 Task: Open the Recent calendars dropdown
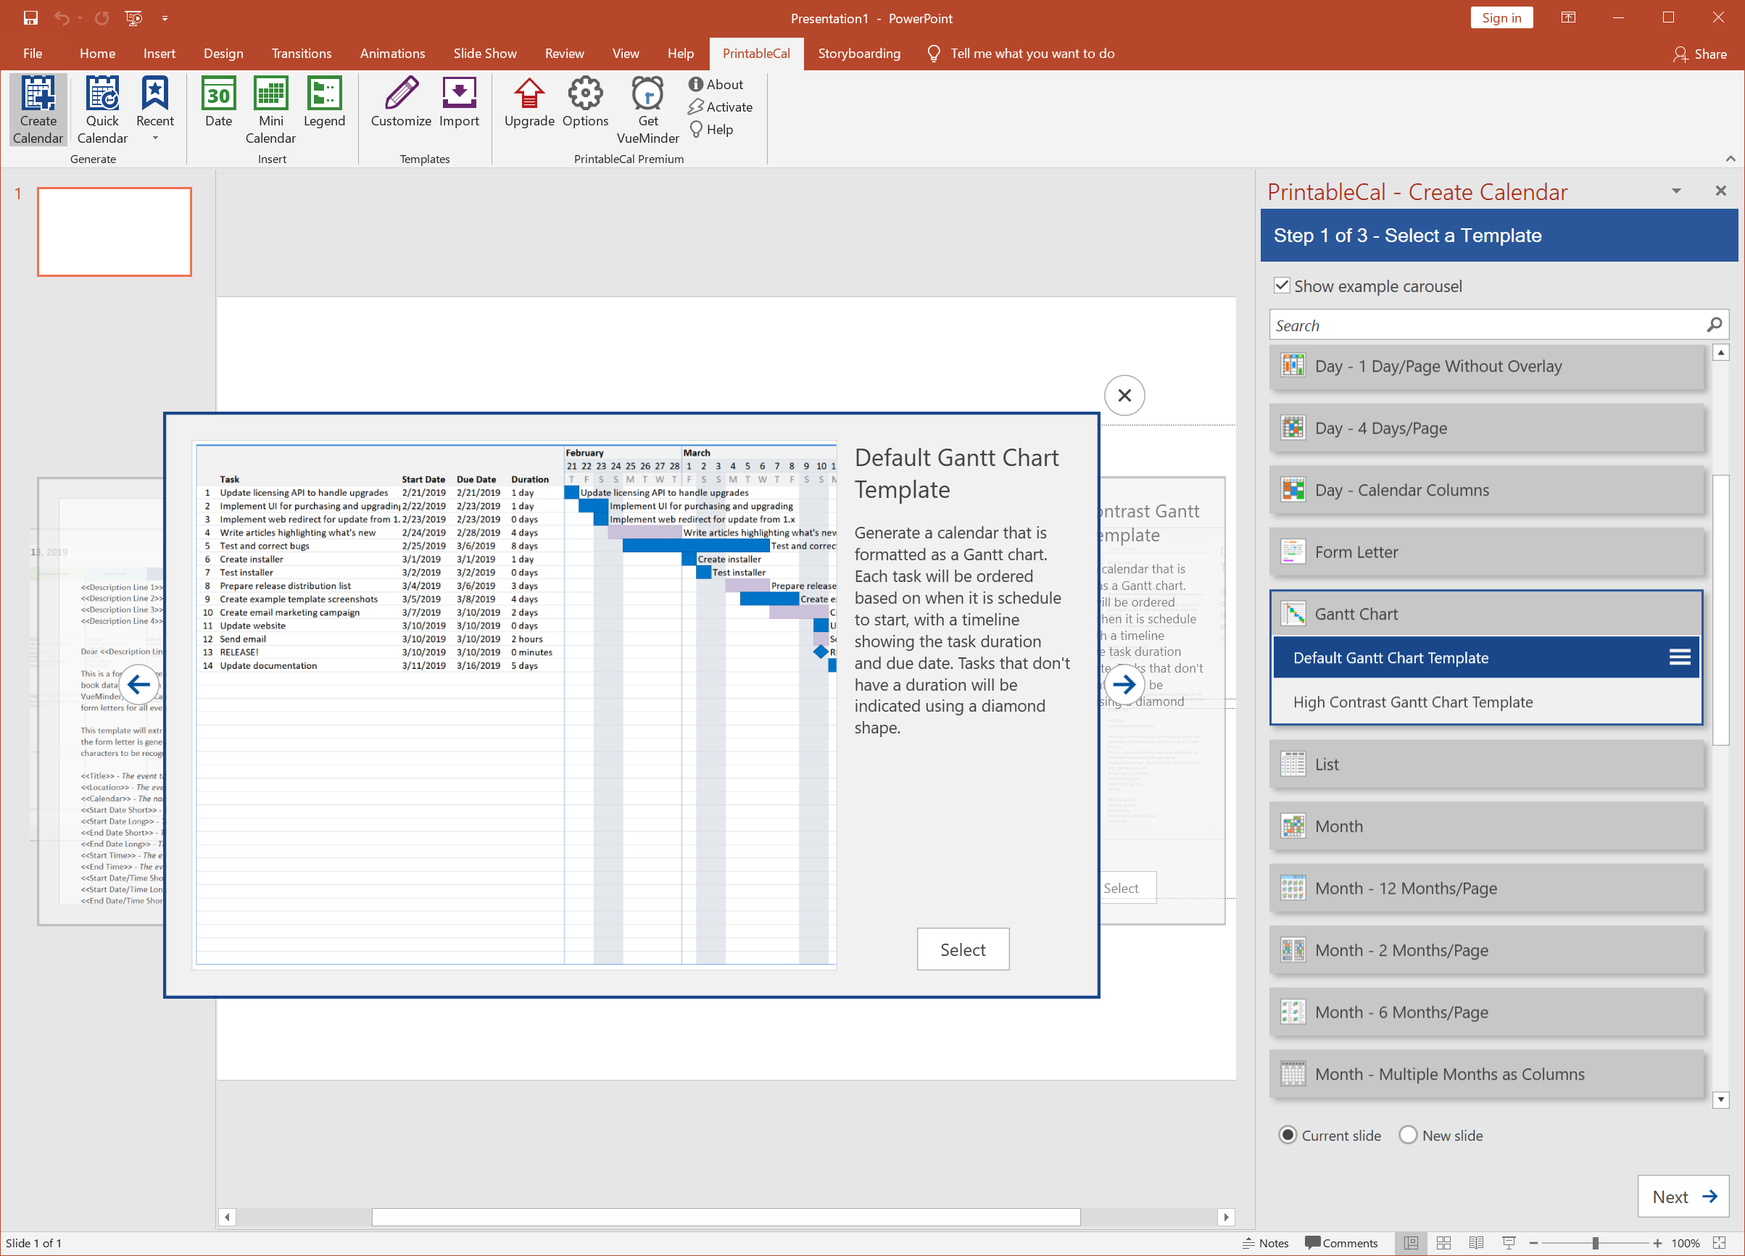click(x=154, y=109)
